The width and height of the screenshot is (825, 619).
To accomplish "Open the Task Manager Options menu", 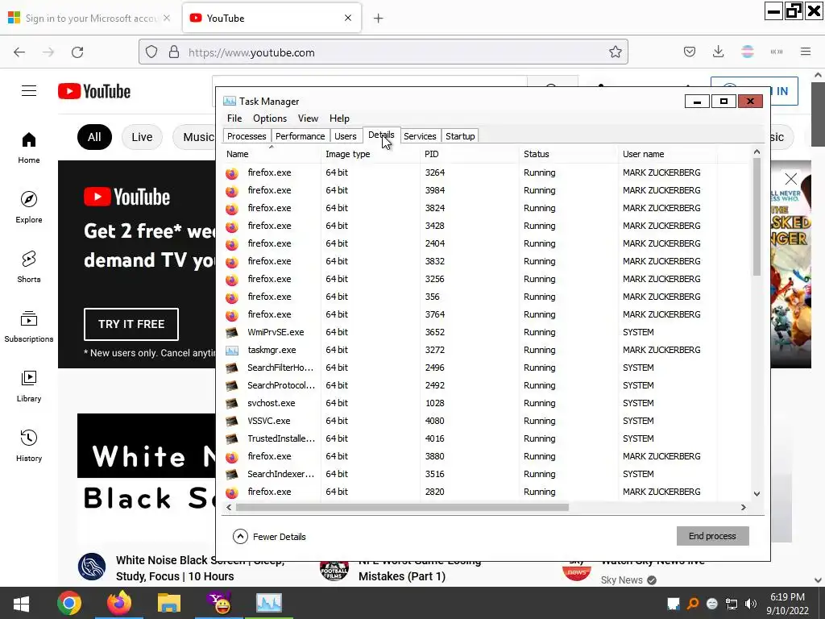I will coord(269,118).
